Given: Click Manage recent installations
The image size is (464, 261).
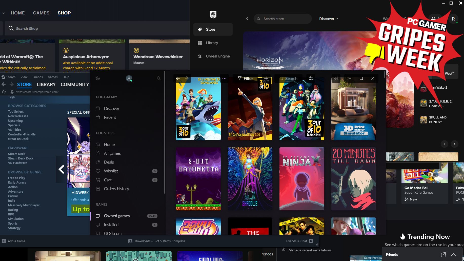Looking at the screenshot, I should pyautogui.click(x=310, y=250).
